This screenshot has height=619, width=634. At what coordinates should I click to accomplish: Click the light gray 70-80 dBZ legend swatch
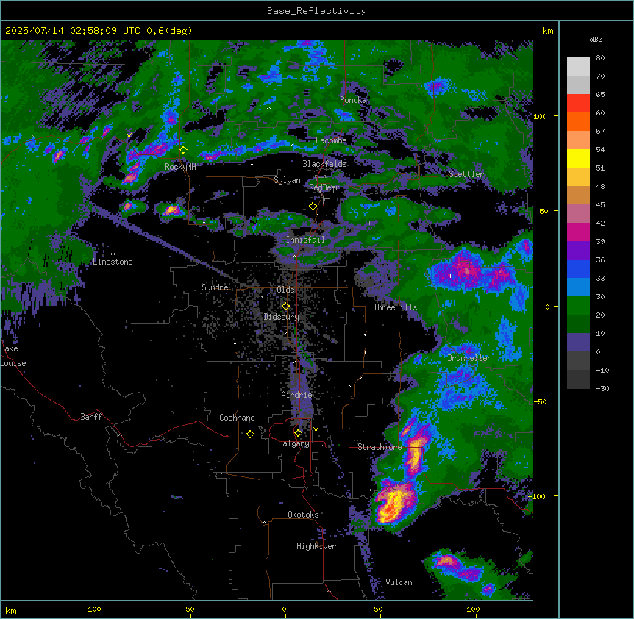[578, 67]
